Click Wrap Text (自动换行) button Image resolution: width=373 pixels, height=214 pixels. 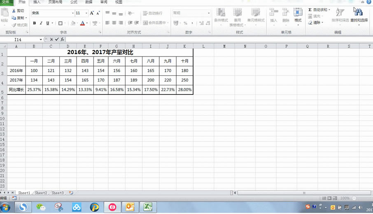[152, 13]
